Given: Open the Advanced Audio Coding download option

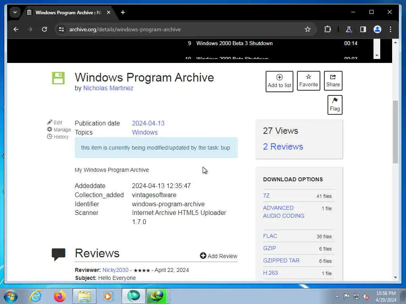Looking at the screenshot, I should coord(283,212).
